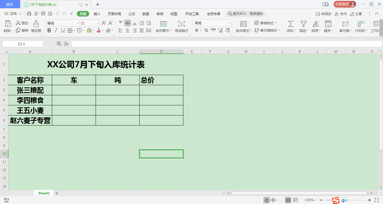
Task: Click the distributed alignment icon
Action: [x=149, y=30]
